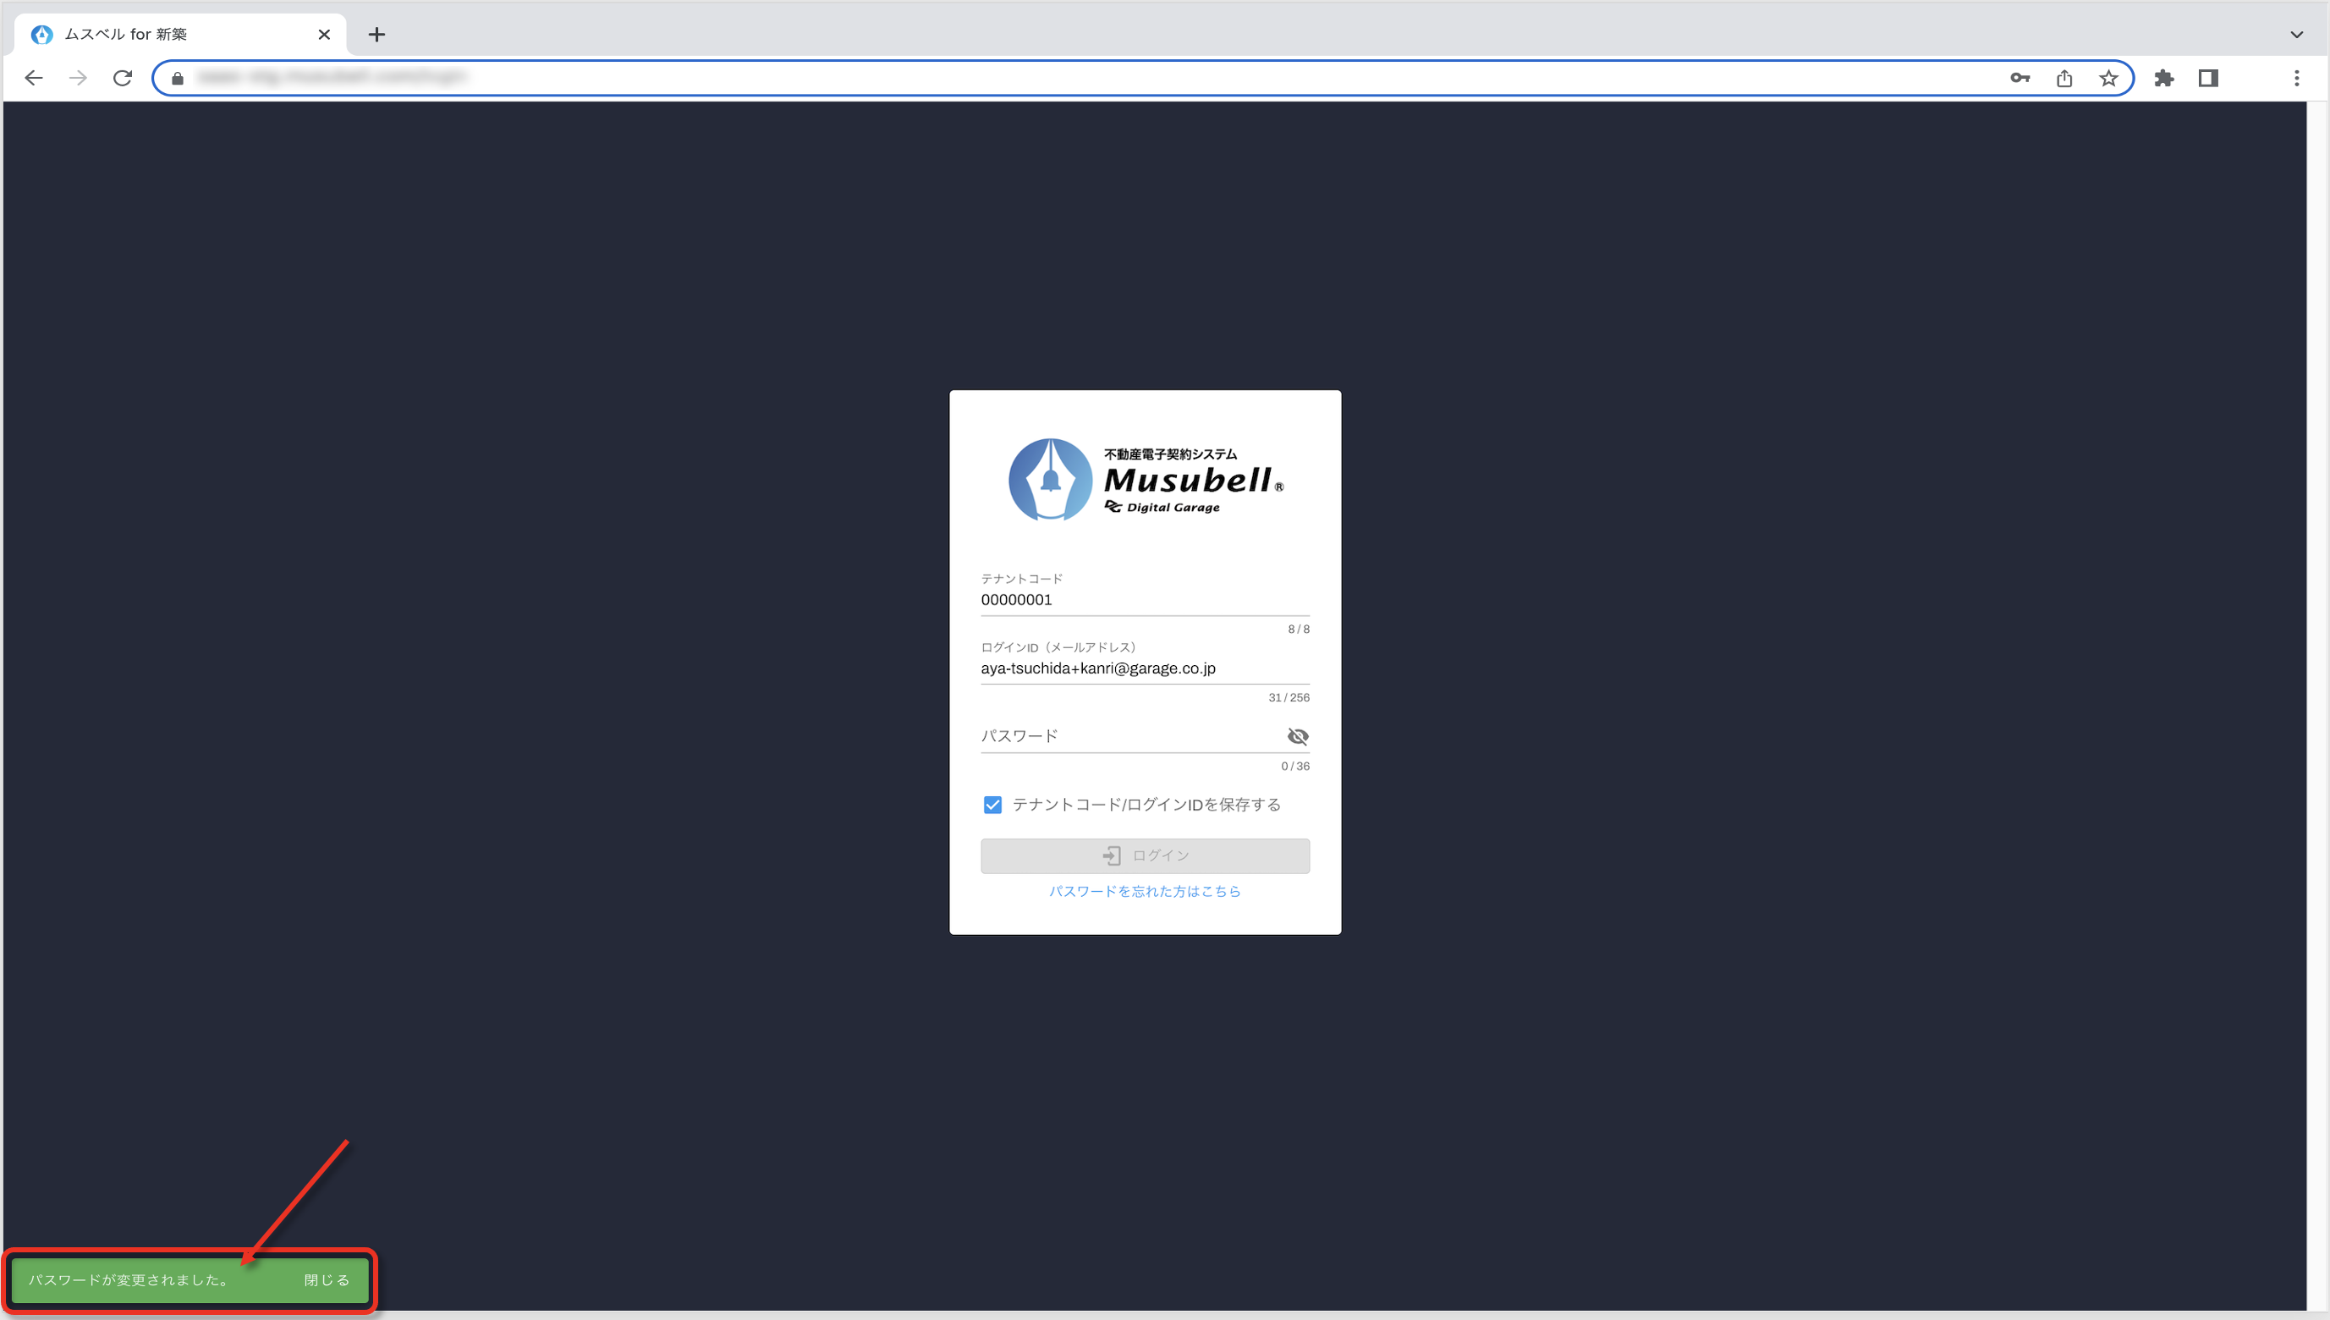Image resolution: width=2330 pixels, height=1320 pixels.
Task: Open パスワードを忘れた方はこちら link
Action: (1145, 891)
